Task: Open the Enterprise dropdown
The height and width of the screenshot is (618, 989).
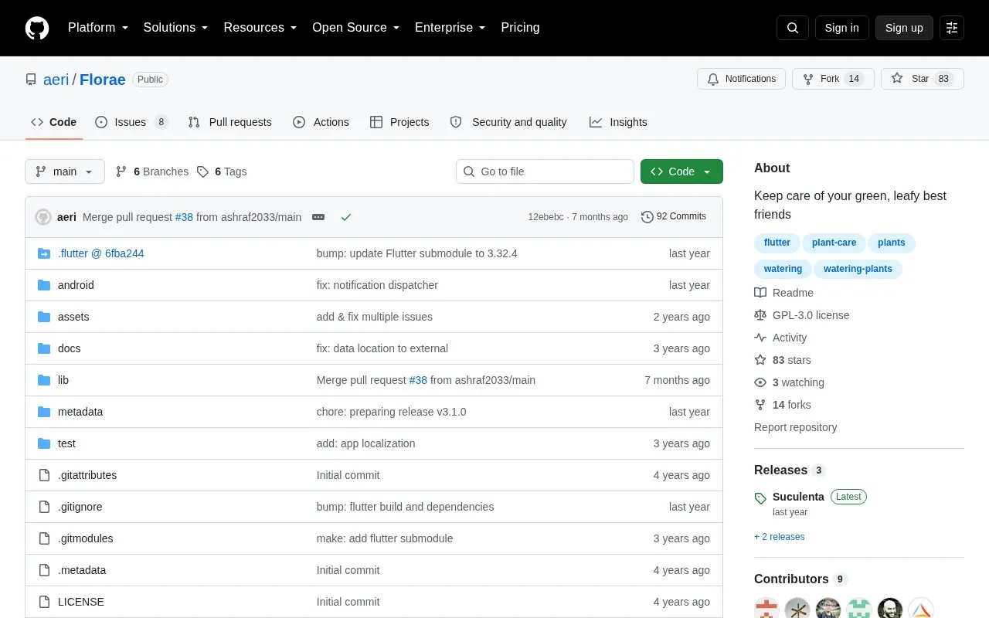Action: click(x=450, y=28)
